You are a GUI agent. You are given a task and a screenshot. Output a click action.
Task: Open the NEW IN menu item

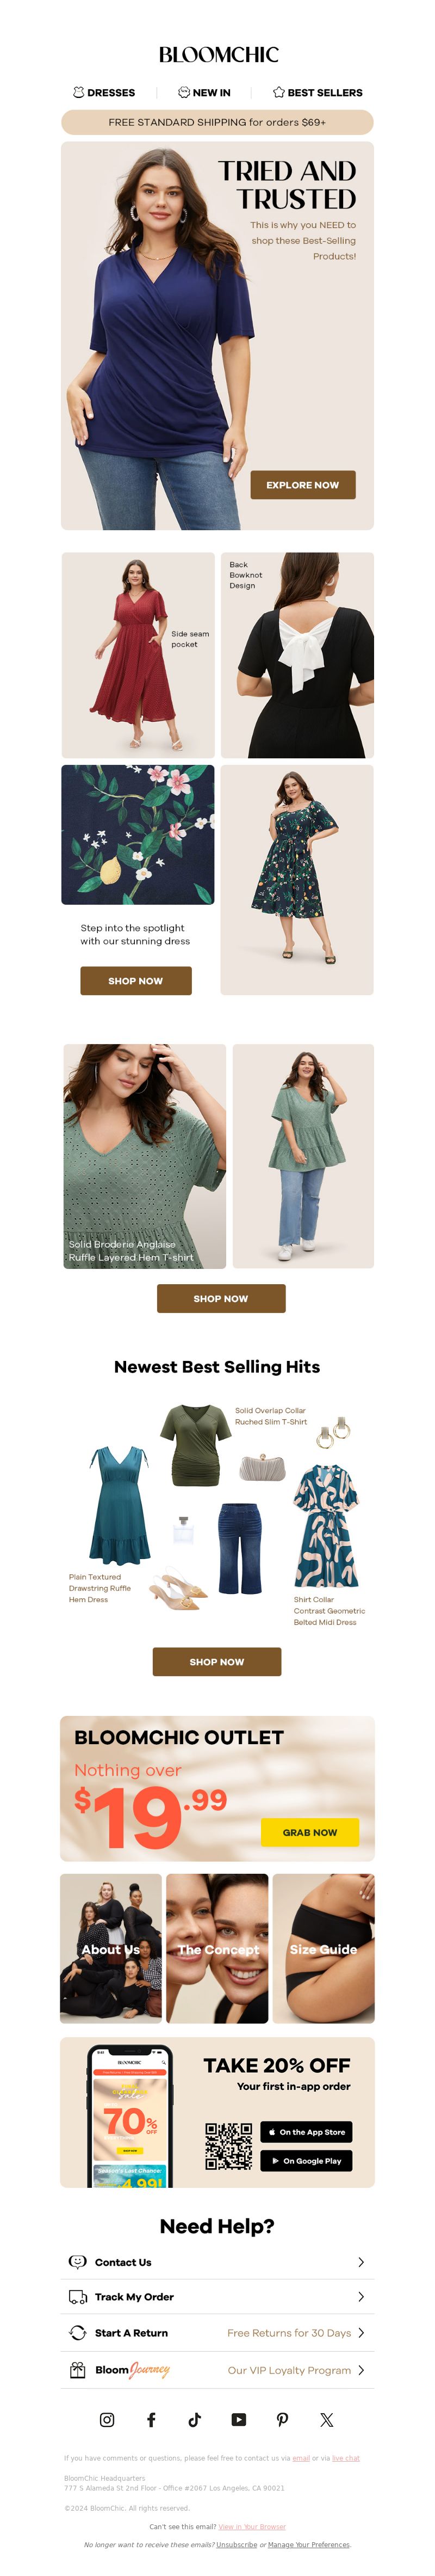pyautogui.click(x=204, y=92)
